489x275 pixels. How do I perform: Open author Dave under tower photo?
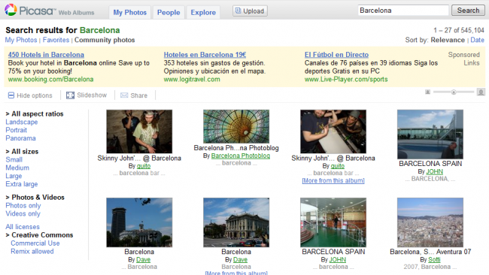(x=144, y=259)
